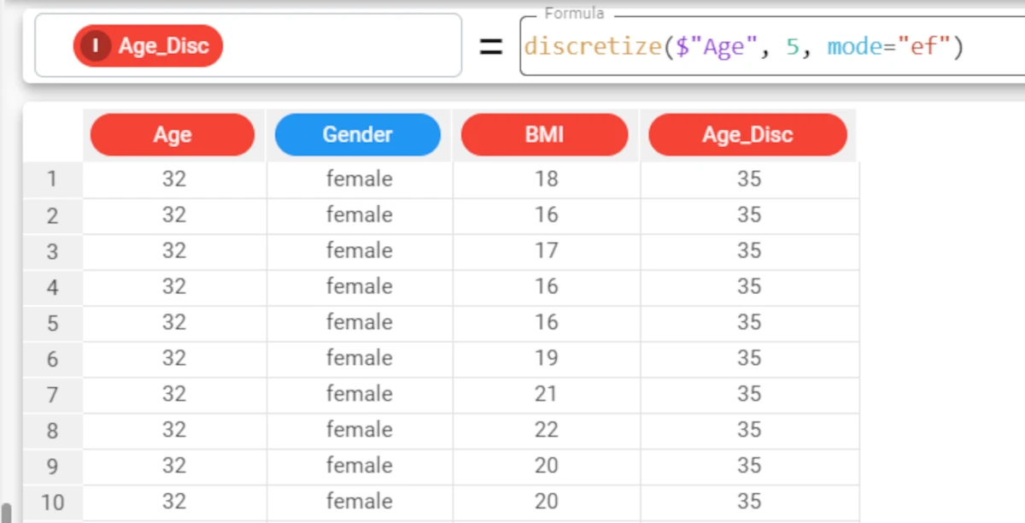Select the Age_Disc column header in the table
Viewport: 1025px width, 523px height.
click(x=748, y=135)
